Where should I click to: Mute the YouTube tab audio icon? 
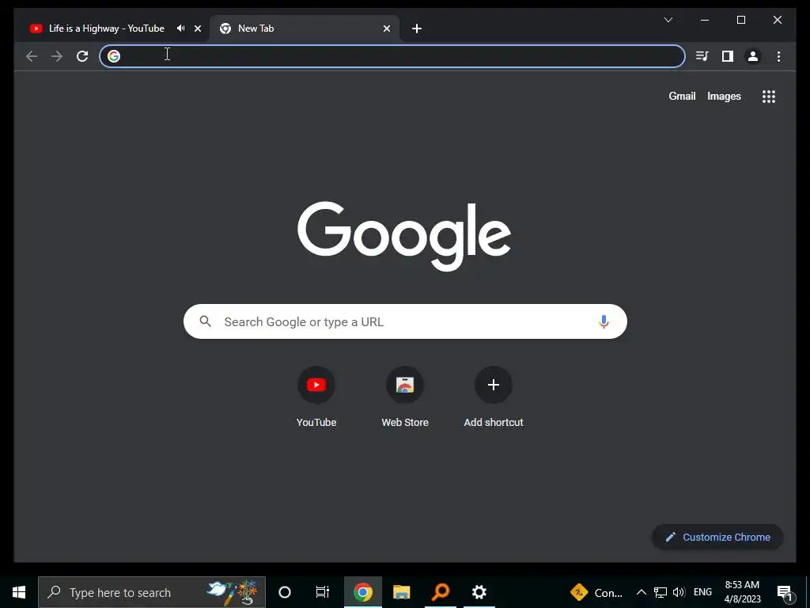[x=180, y=28]
